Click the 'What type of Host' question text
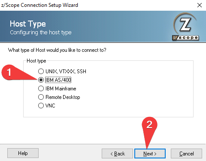This screenshot has width=206, height=161. [x=57, y=50]
